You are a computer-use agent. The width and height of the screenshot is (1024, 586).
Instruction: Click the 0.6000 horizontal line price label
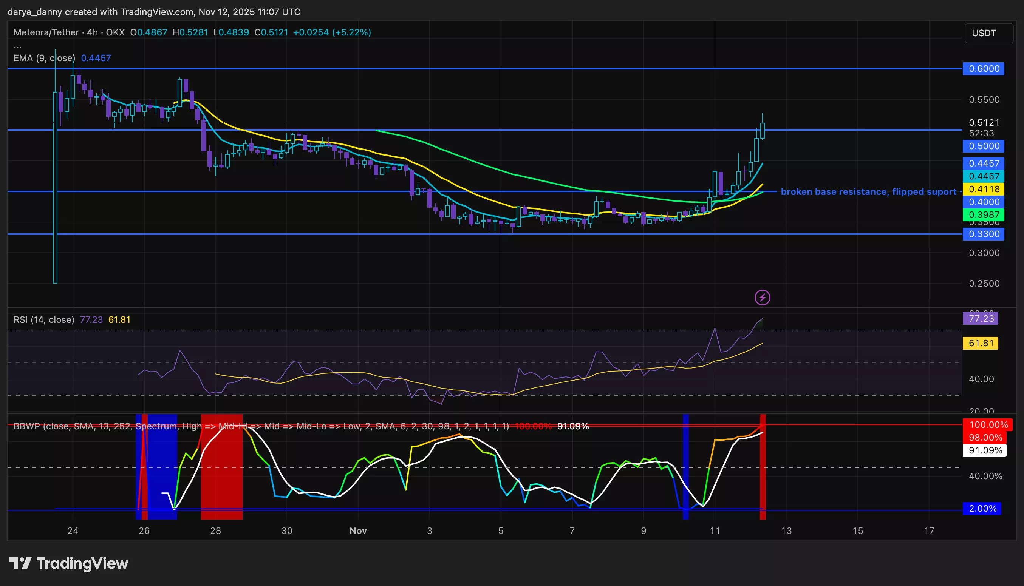983,69
